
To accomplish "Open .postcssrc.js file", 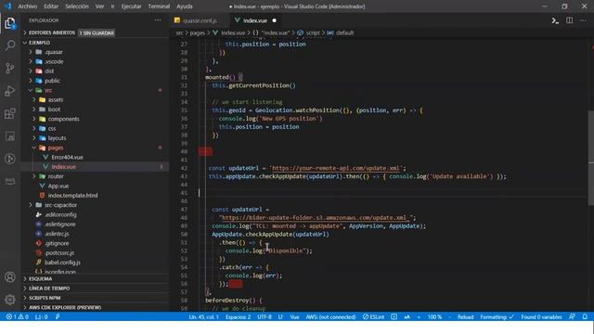I will [59, 252].
